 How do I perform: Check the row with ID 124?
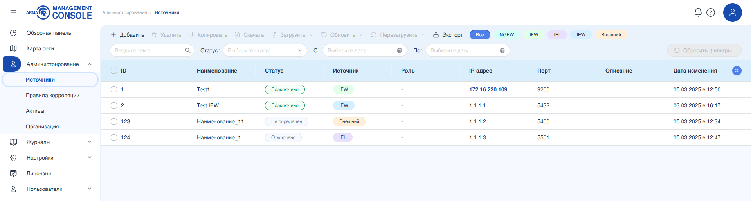click(114, 137)
